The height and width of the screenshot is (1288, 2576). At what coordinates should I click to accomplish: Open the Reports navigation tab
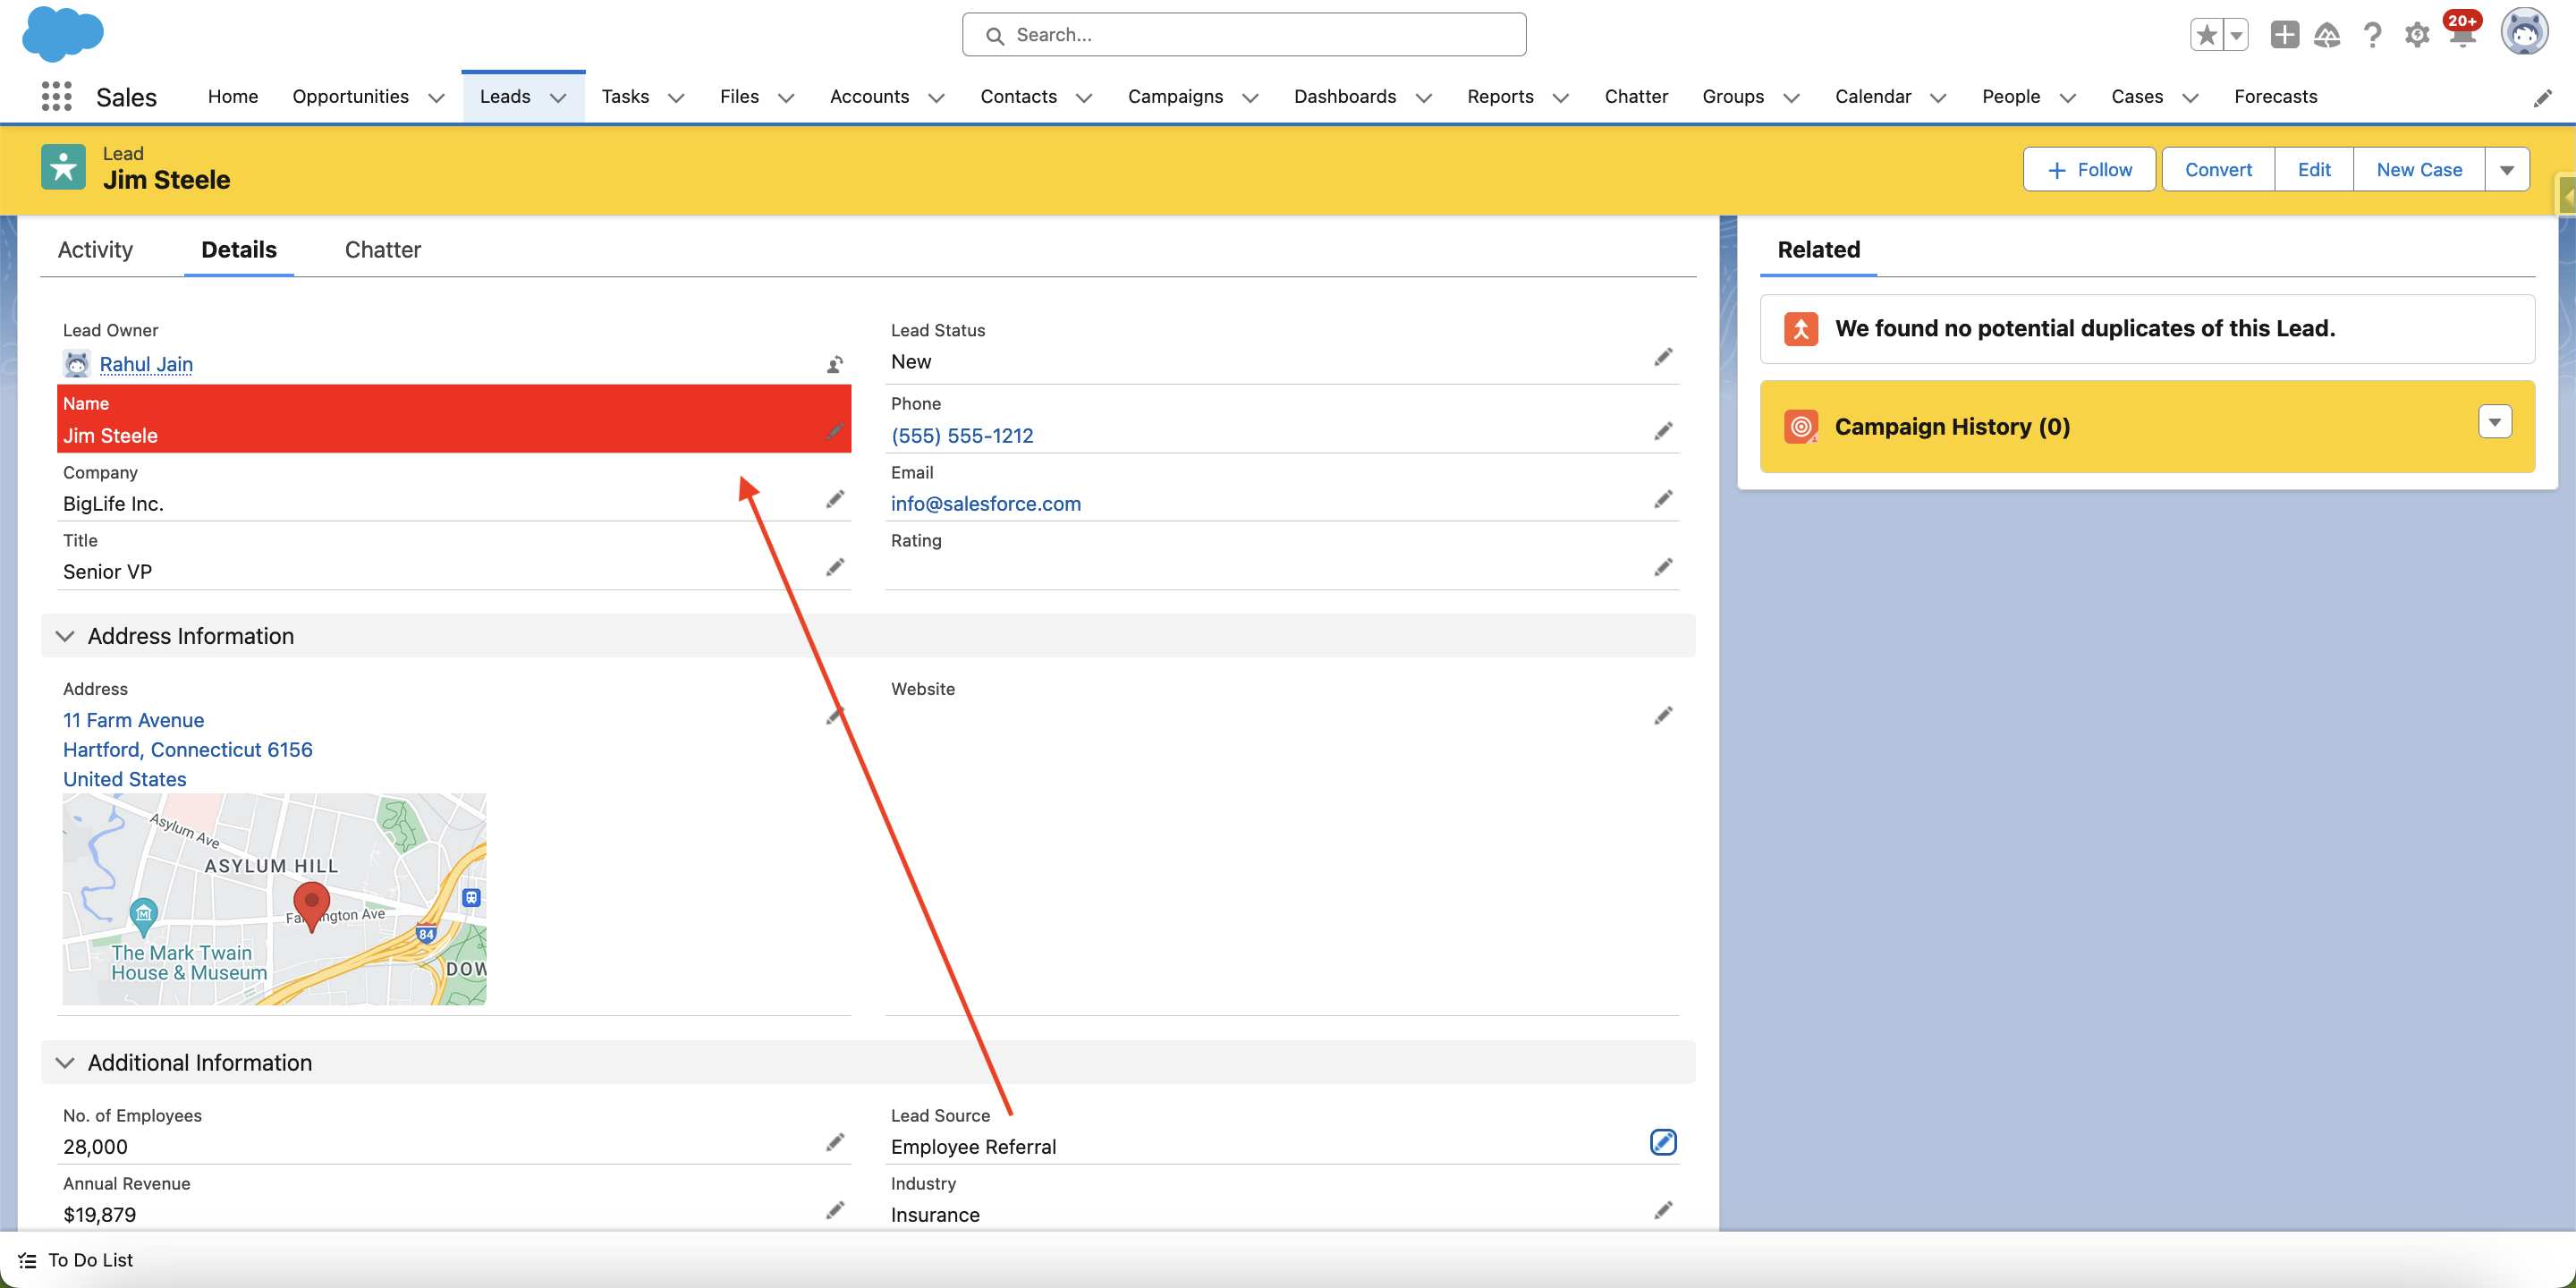click(x=1500, y=97)
